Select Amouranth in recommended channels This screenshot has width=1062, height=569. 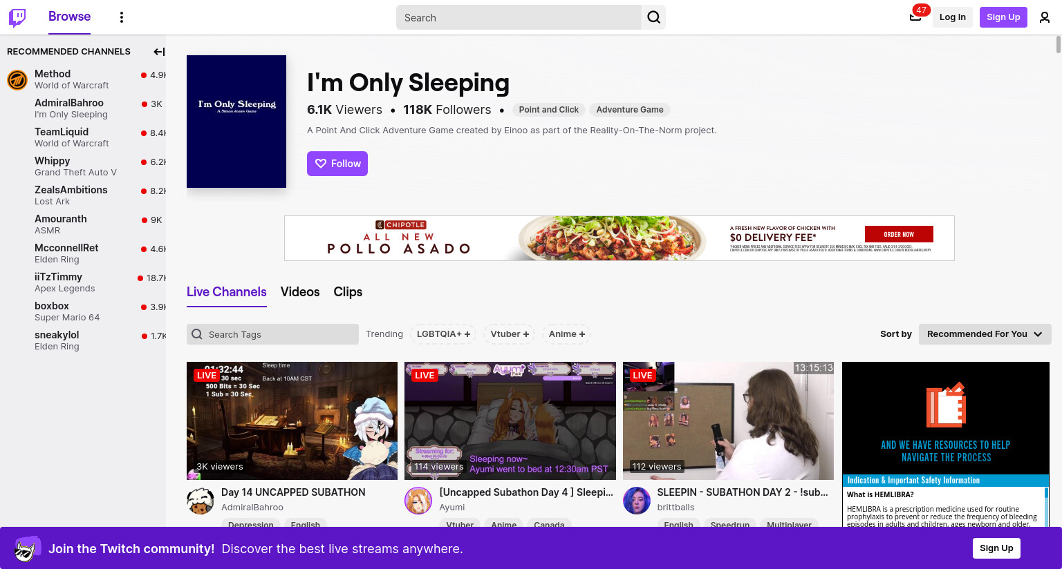tap(83, 224)
